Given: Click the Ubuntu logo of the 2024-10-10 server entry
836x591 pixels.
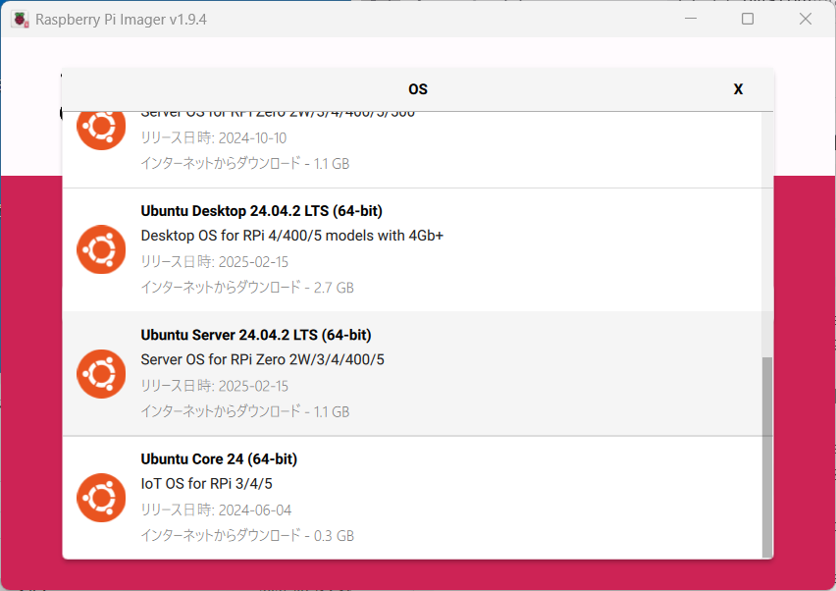Looking at the screenshot, I should tap(101, 129).
